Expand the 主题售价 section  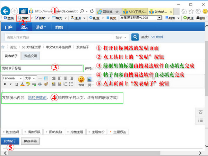[97, 132]
